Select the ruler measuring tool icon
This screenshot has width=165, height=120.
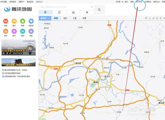(153, 18)
